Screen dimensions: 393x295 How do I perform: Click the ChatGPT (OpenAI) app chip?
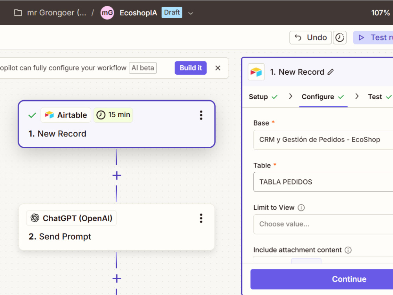coord(72,218)
